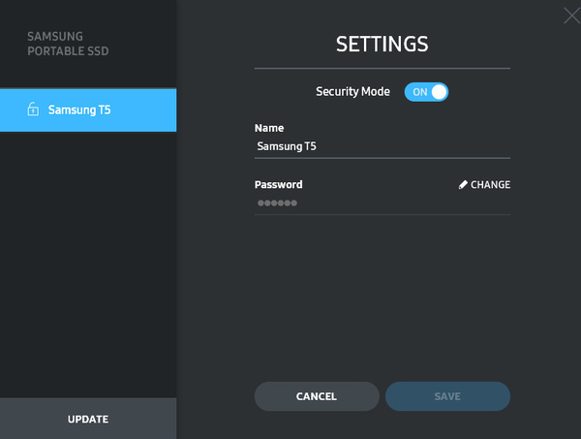The width and height of the screenshot is (581, 439).
Task: Click the masked password dots field
Action: [277, 204]
